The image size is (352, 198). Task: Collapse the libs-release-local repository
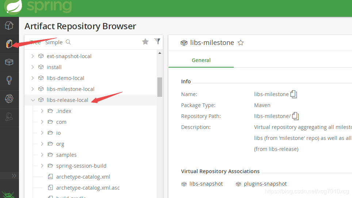(33, 100)
